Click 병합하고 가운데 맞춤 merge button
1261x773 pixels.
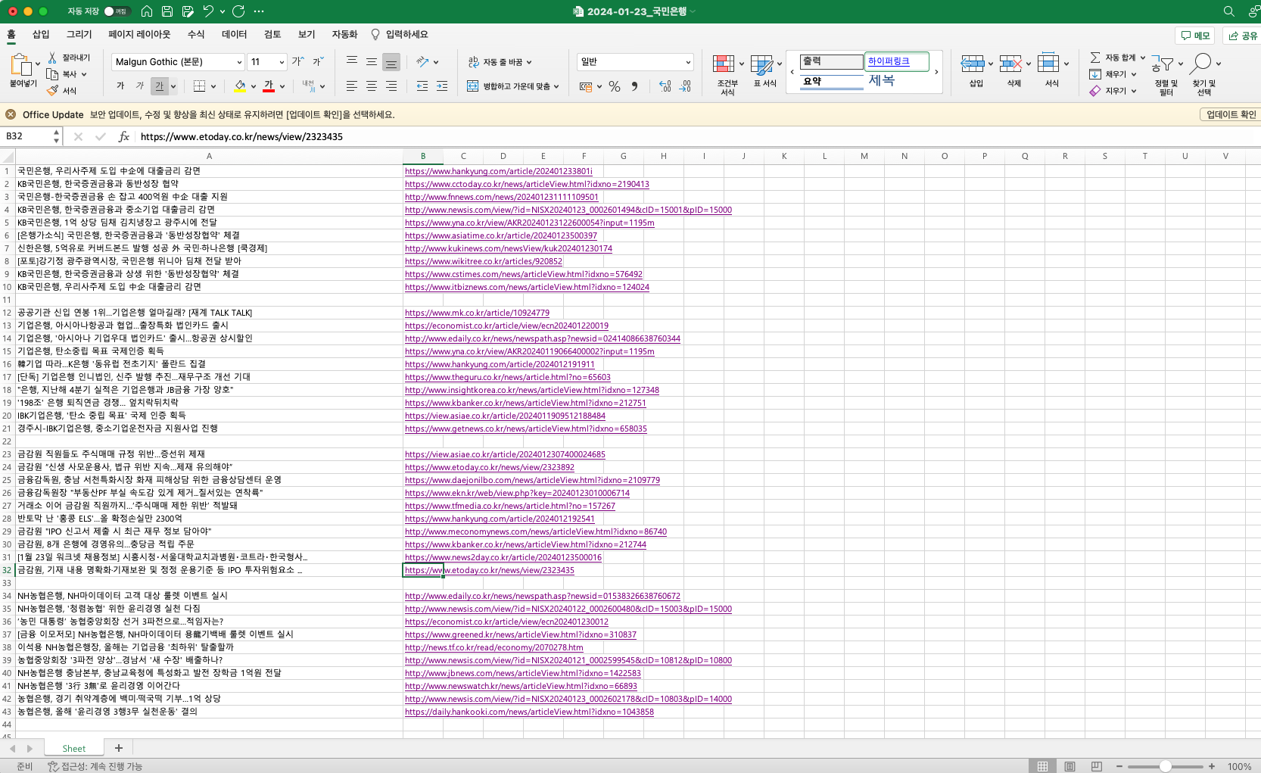coord(513,86)
